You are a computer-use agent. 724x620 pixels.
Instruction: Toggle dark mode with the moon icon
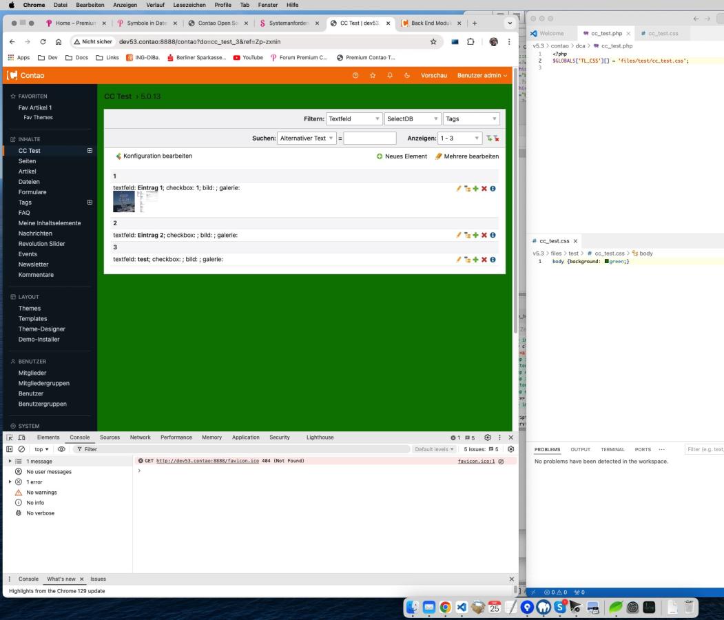(406, 75)
